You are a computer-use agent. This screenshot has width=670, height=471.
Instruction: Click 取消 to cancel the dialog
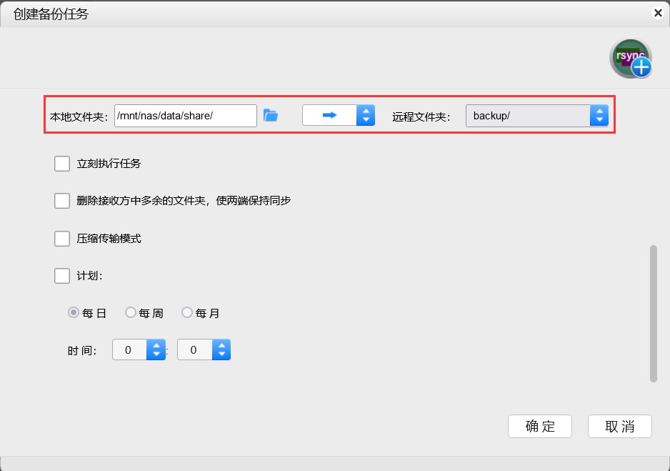pos(619,426)
